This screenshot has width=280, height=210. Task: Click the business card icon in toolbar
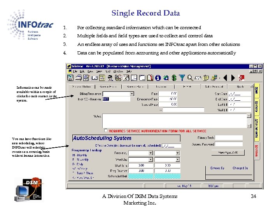point(94,78)
